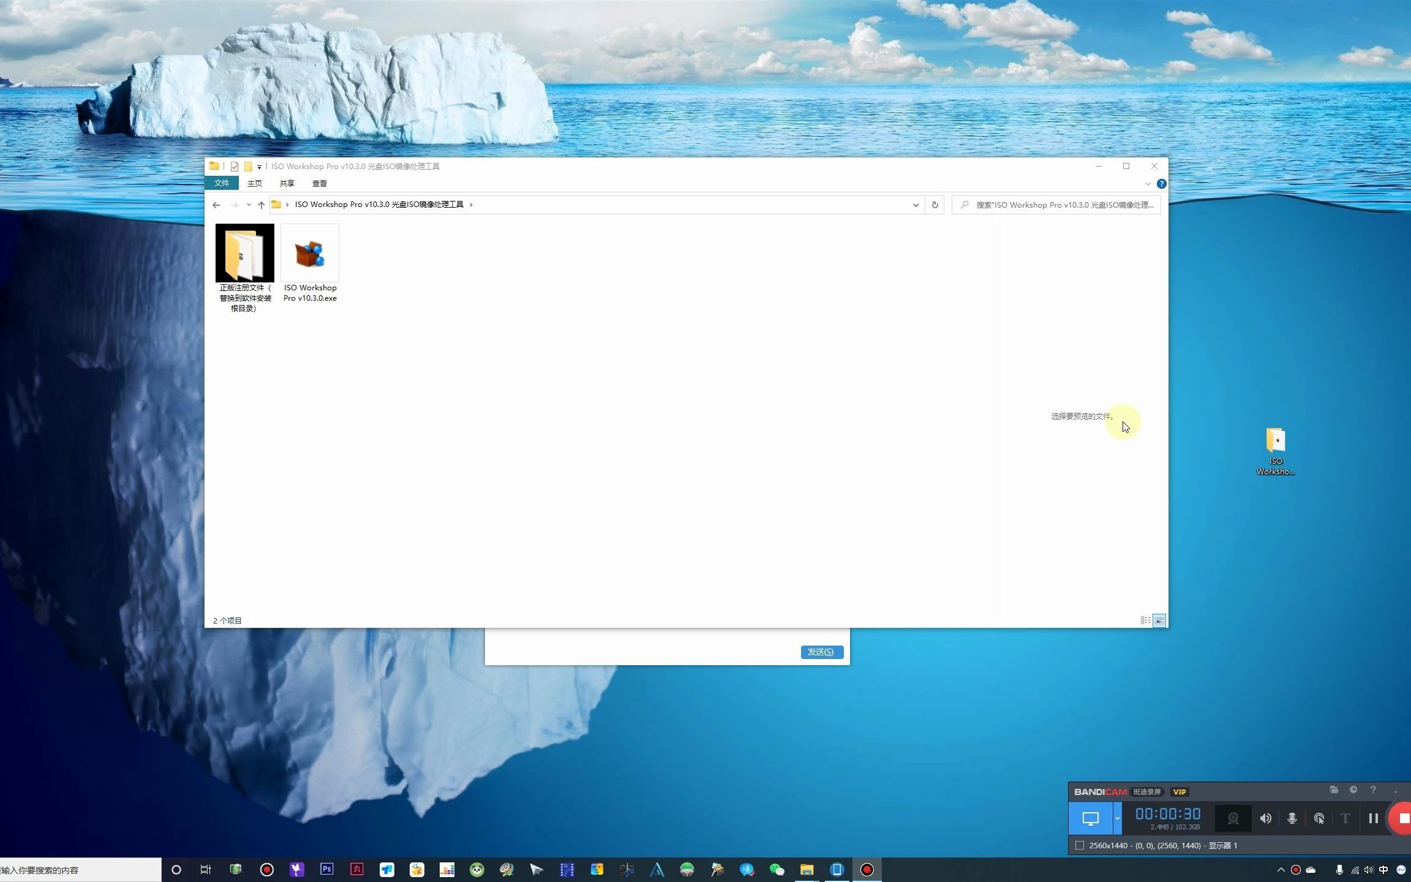Expand the address bar history dropdown
This screenshot has width=1411, height=882.
(916, 205)
